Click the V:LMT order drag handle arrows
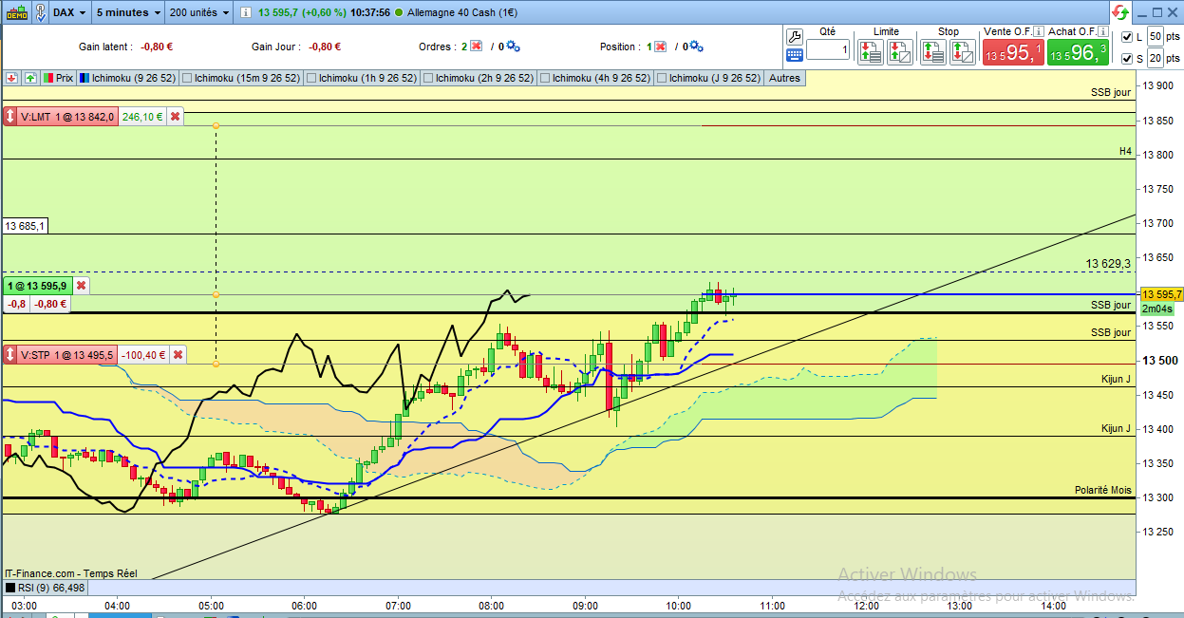 click(9, 117)
